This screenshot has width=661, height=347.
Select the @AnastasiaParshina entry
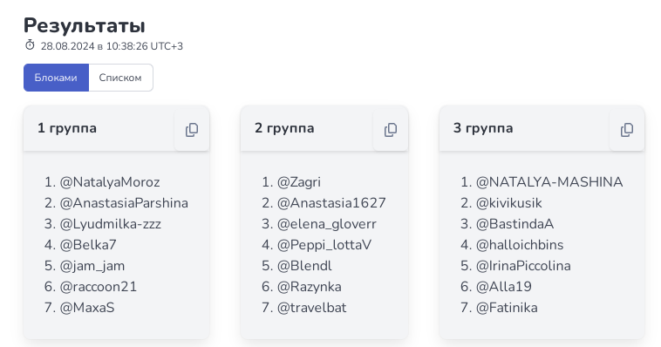click(124, 203)
